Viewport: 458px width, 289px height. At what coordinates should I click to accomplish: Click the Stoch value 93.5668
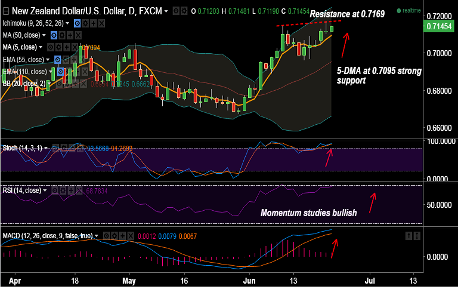click(98, 149)
